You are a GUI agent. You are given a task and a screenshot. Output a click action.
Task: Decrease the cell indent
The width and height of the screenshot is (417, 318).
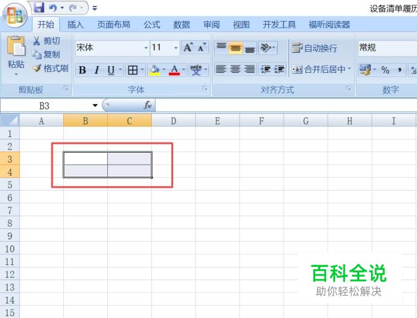(x=265, y=70)
